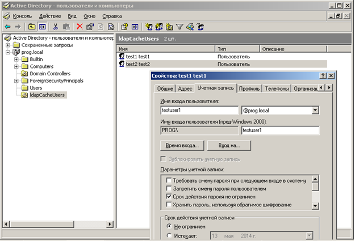Sort the list by the Имя column header
This screenshot has width=355, height=241.
coord(166,49)
